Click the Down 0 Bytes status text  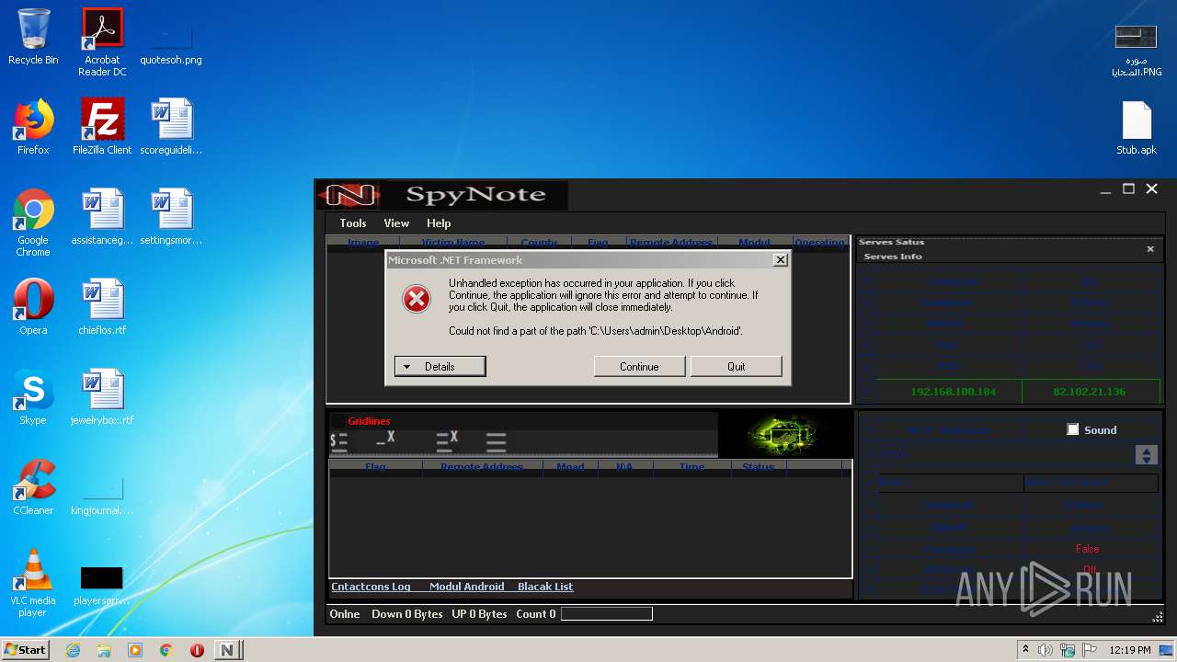pyautogui.click(x=406, y=613)
